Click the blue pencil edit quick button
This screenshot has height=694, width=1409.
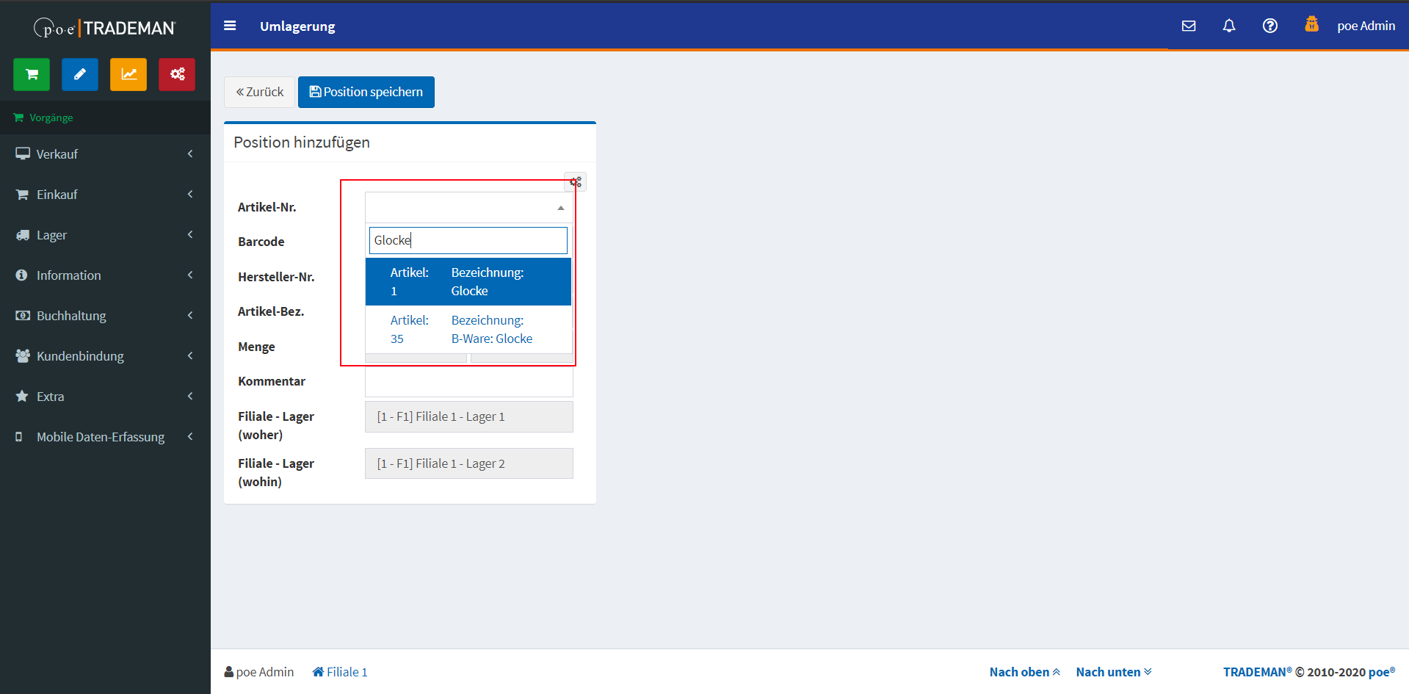pos(80,74)
